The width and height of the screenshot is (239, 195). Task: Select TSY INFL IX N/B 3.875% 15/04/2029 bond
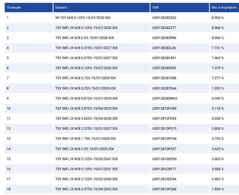coord(87,108)
